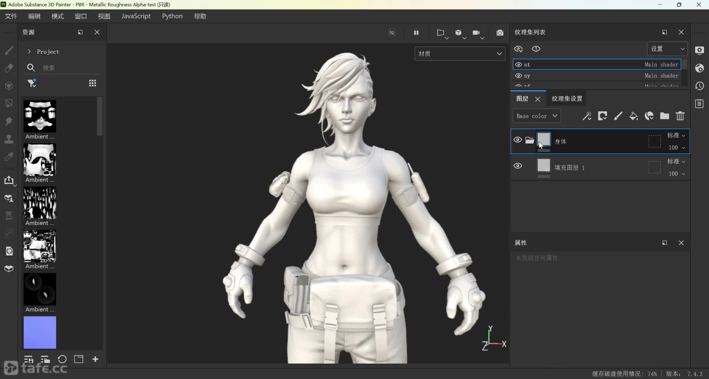Click the 填充图层 1 gray color thumbnail
The width and height of the screenshot is (709, 379).
click(x=544, y=165)
